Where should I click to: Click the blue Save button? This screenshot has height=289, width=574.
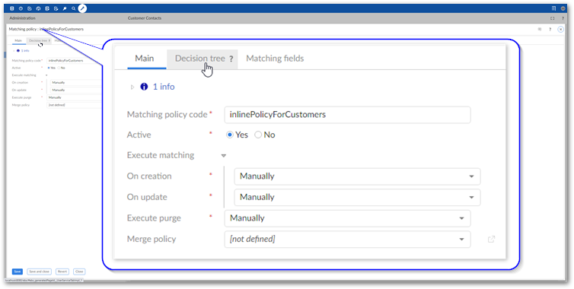18,272
